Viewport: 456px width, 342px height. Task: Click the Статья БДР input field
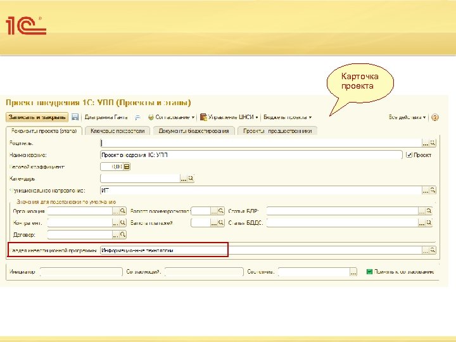[x=342, y=211]
